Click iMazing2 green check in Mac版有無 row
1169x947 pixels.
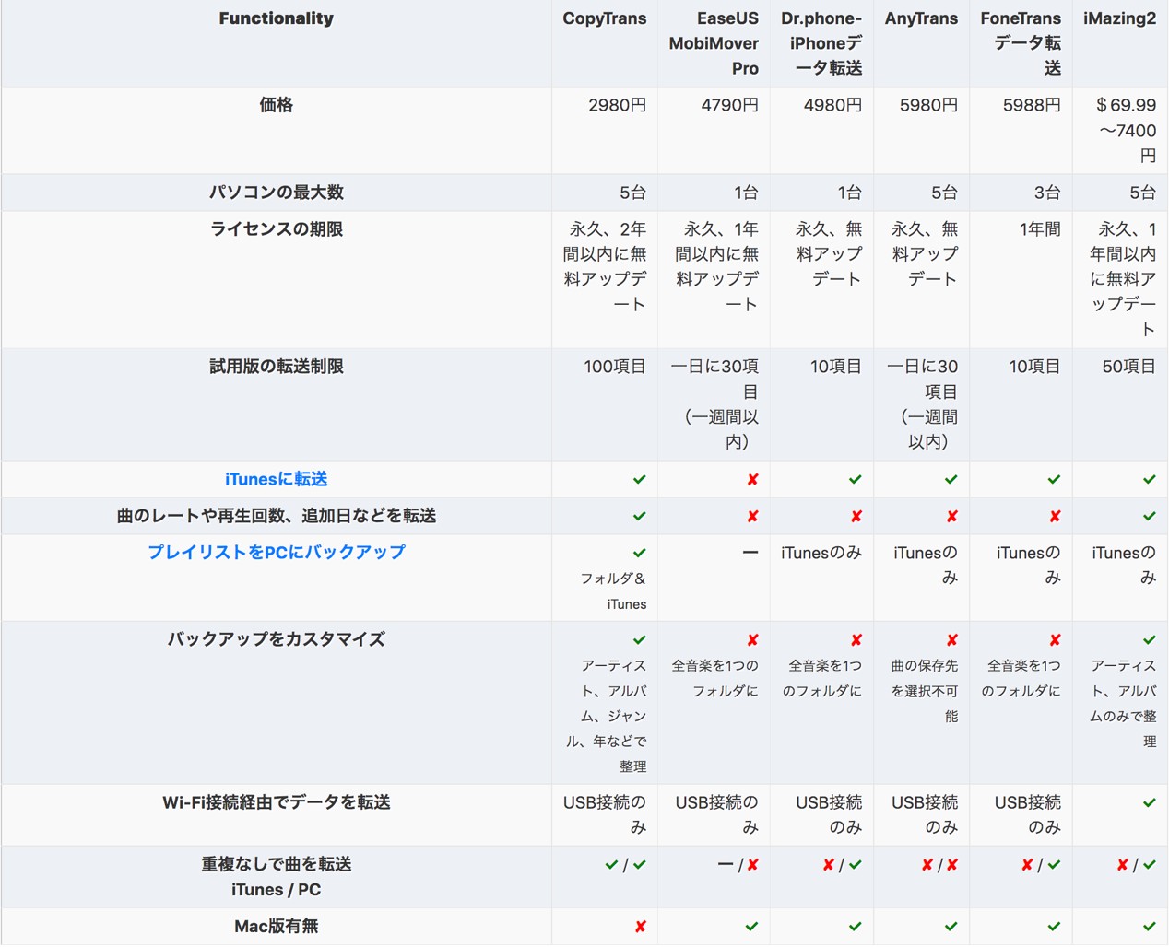click(1149, 927)
